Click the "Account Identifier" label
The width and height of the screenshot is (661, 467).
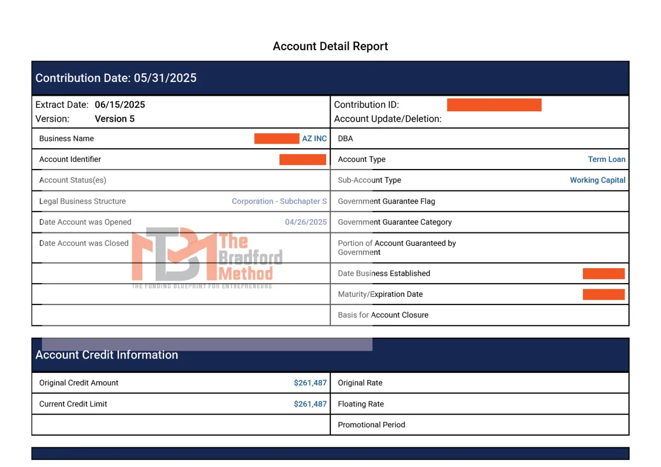[x=70, y=160]
